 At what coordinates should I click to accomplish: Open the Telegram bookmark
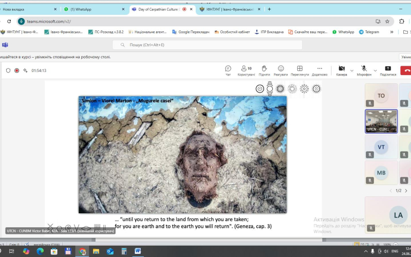click(x=369, y=32)
